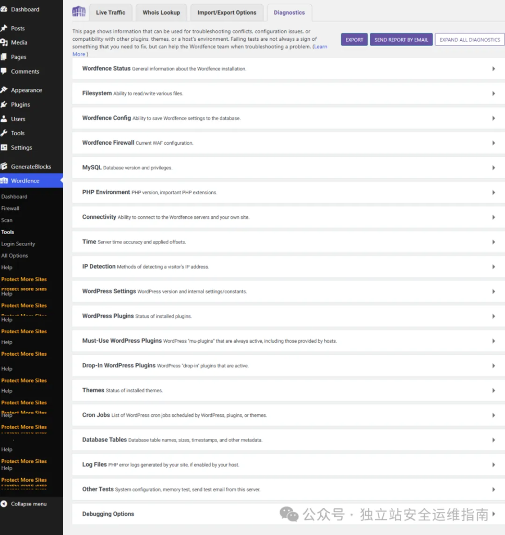Open Plugins in the admin menu
Image resolution: width=505 pixels, height=535 pixels.
click(20, 104)
